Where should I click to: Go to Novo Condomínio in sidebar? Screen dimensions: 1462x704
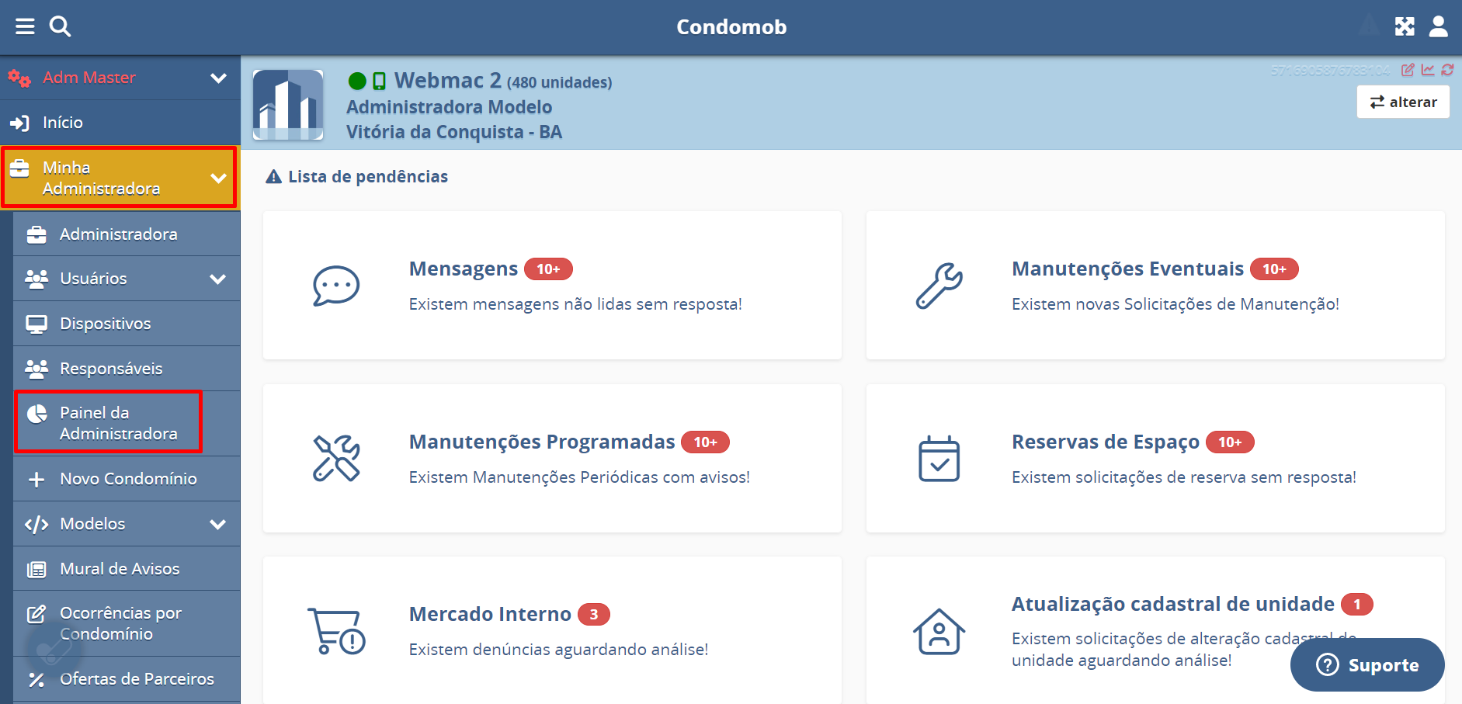click(128, 479)
